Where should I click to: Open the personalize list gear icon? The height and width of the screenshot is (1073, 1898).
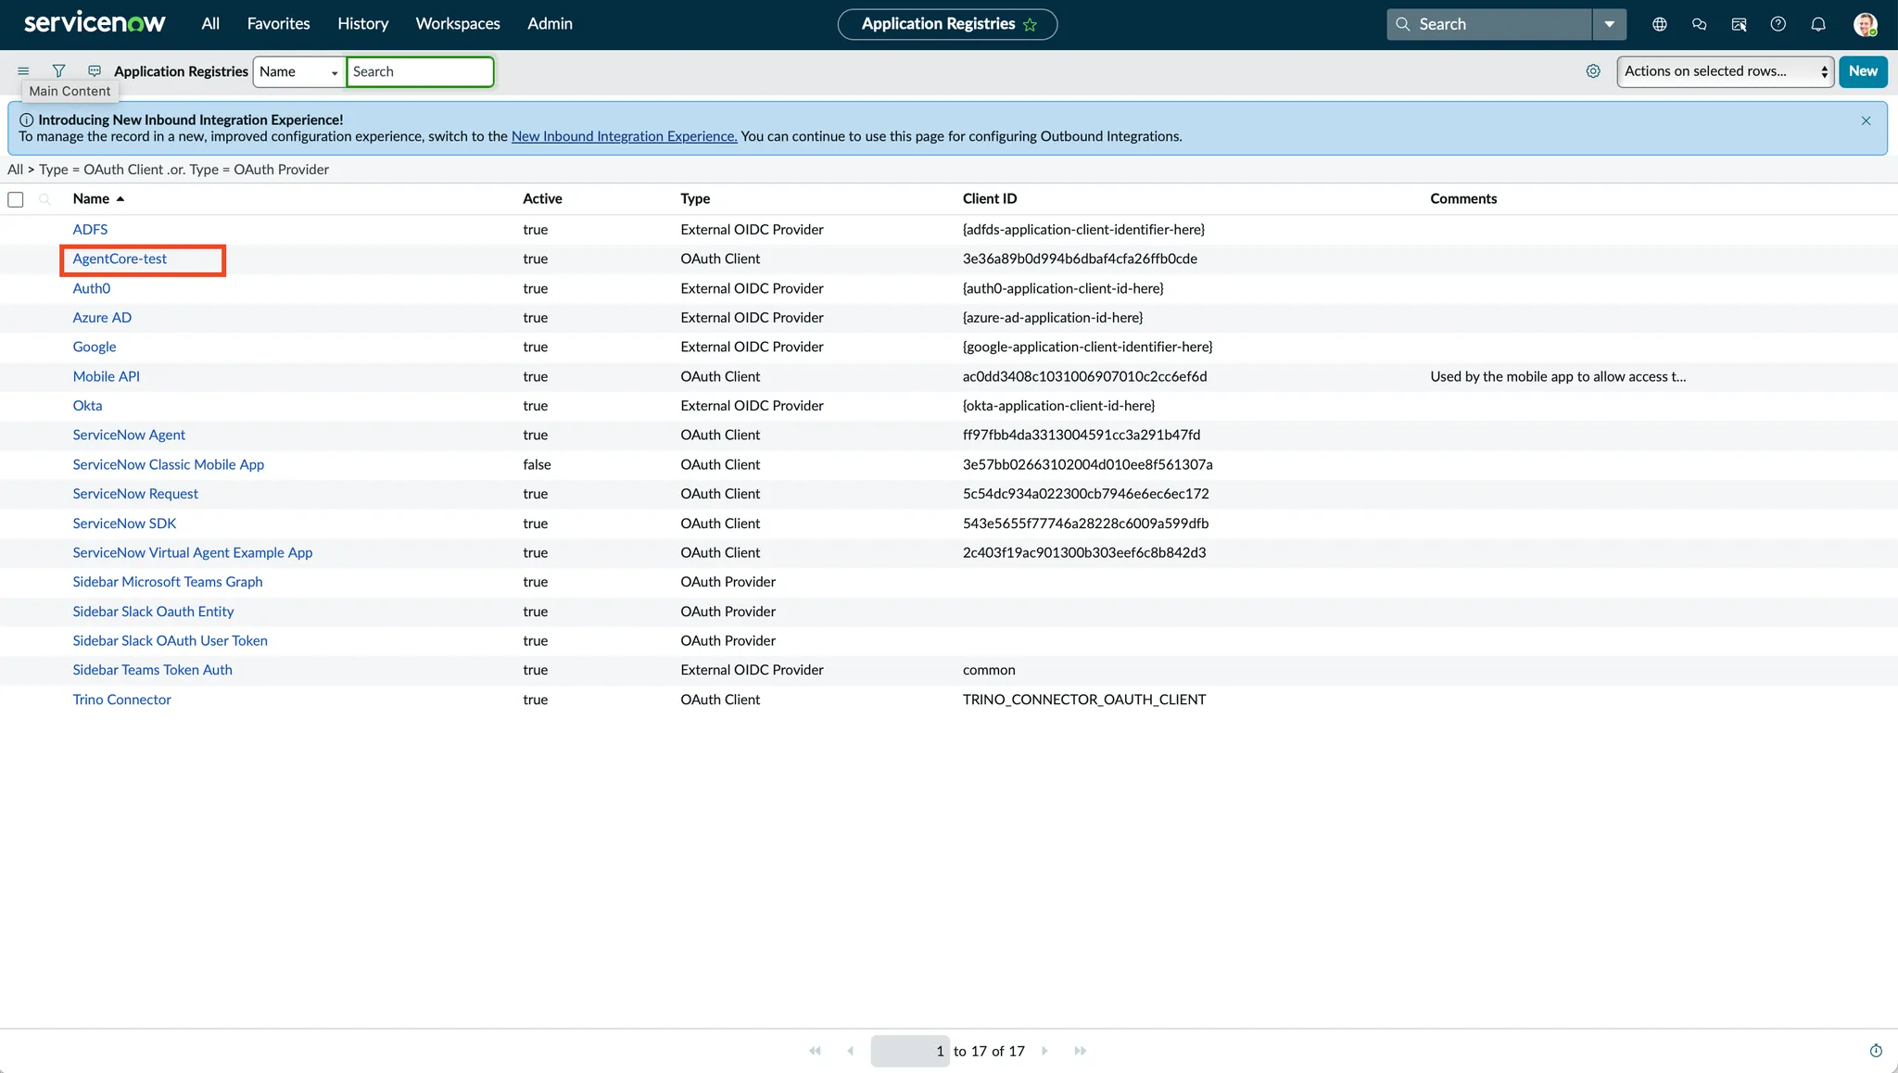point(1593,71)
